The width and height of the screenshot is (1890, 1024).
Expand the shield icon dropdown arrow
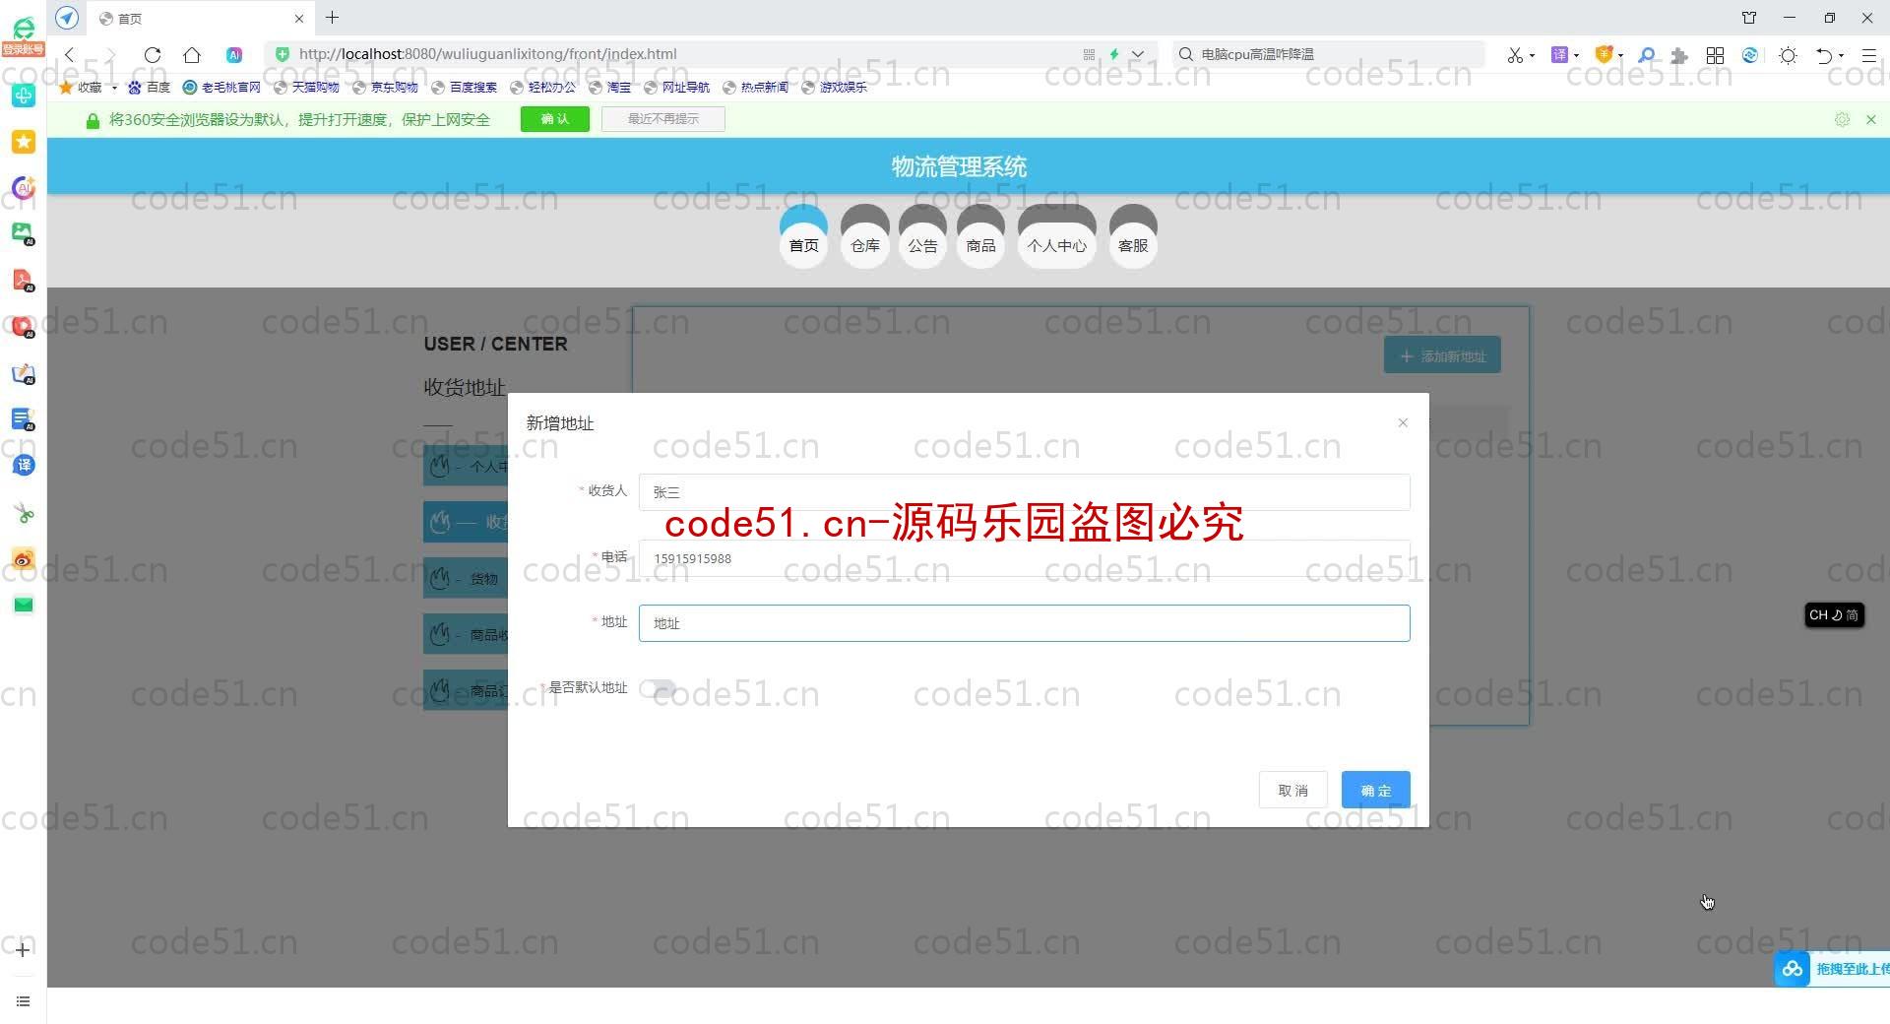(x=1620, y=56)
